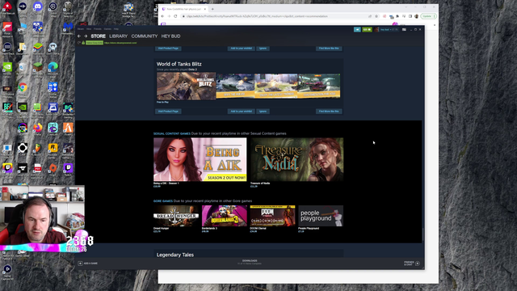This screenshot has width=517, height=291.
Task: Open the PokerStars desktop shortcut
Action: pyautogui.click(x=7, y=6)
